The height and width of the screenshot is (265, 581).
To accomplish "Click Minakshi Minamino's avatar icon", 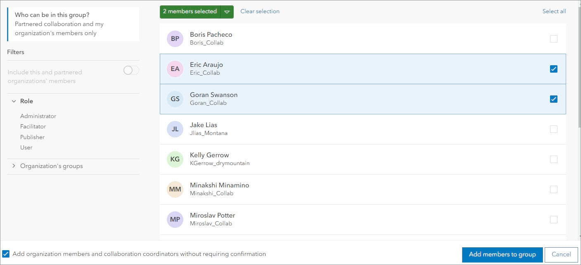I will point(175,189).
